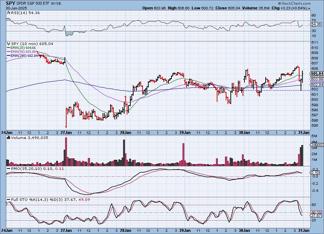
Task: Click the RSI(14) 54.36 panel label
Action: [x=25, y=13]
